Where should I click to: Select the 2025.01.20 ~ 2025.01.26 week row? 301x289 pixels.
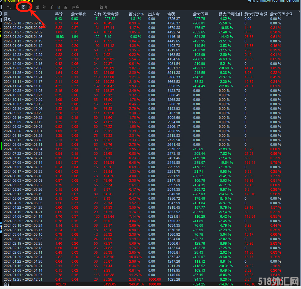pos(23,37)
